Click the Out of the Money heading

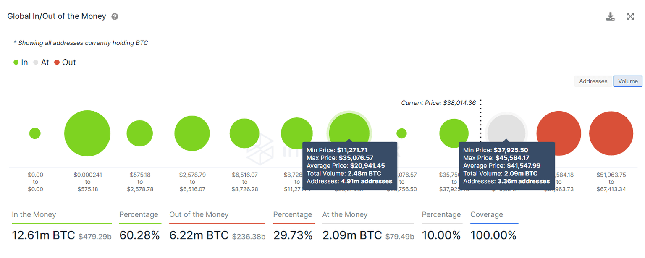pyautogui.click(x=199, y=215)
